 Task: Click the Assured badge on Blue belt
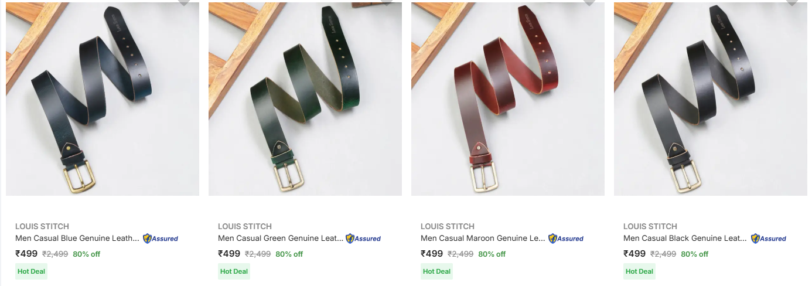161,239
